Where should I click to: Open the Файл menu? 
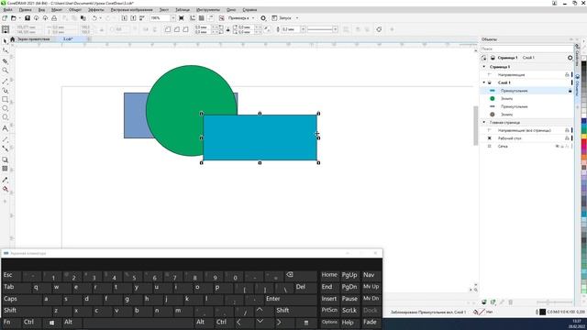(8, 10)
